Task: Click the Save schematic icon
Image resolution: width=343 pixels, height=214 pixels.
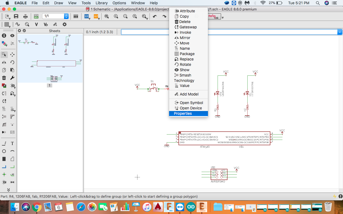Action: 16,16
